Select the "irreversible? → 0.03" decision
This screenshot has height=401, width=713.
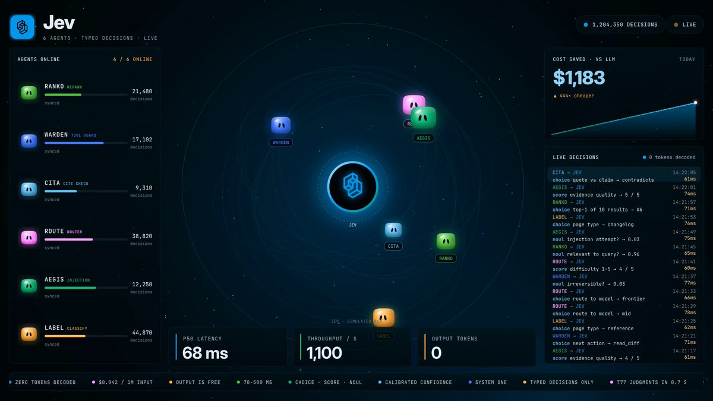click(x=624, y=280)
